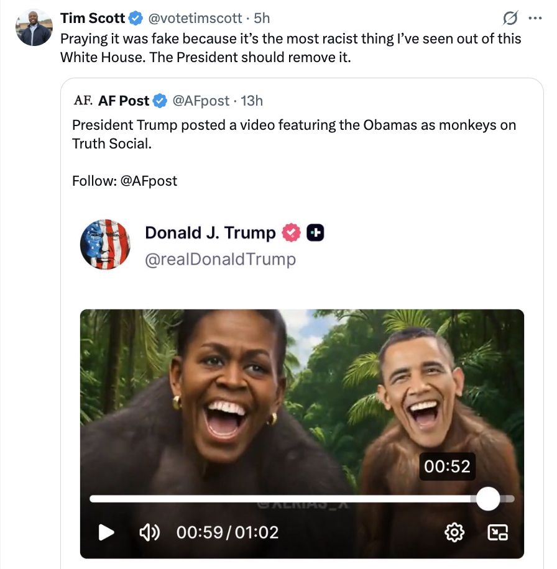Open Tim Scott's profile name link
The width and height of the screenshot is (557, 569).
(x=93, y=19)
